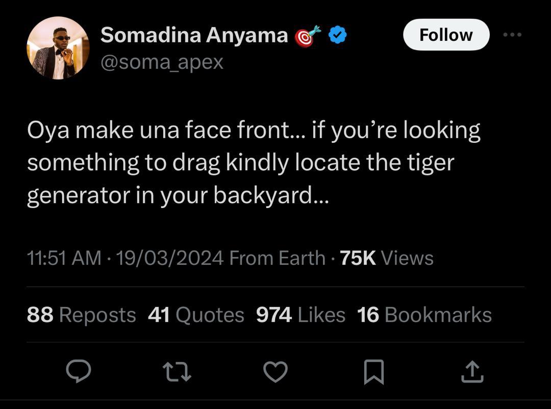The width and height of the screenshot is (551, 409).
Task: Bookmark this tweet using the bookmark icon
Action: point(373,372)
